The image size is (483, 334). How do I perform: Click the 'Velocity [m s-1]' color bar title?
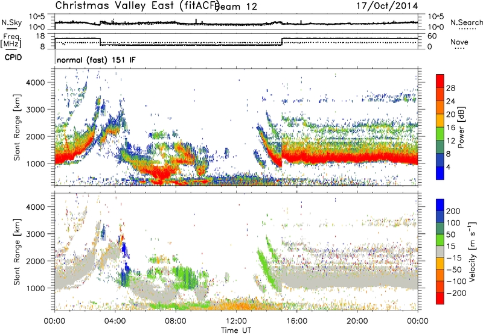pos(472,251)
